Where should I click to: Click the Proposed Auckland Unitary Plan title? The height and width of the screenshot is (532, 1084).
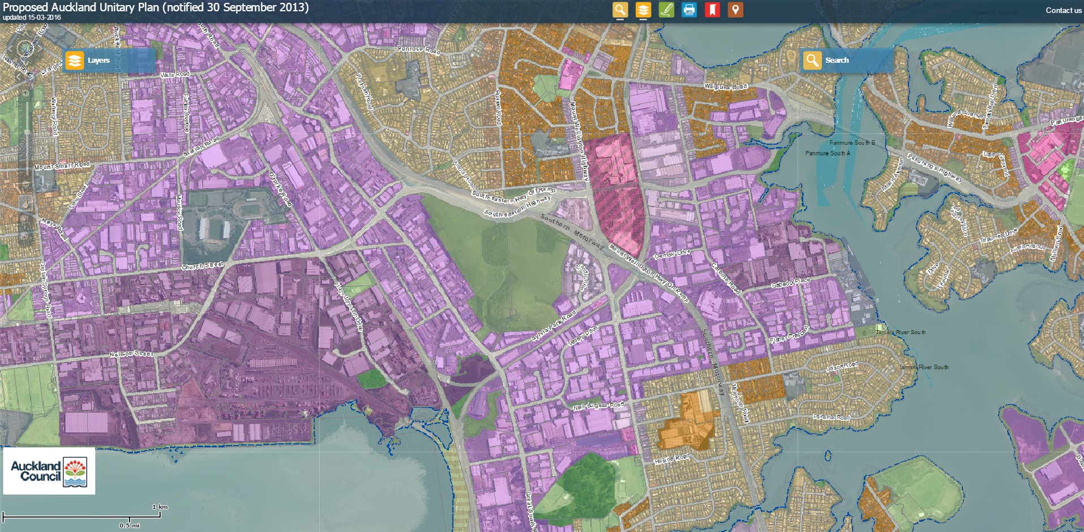coord(156,7)
